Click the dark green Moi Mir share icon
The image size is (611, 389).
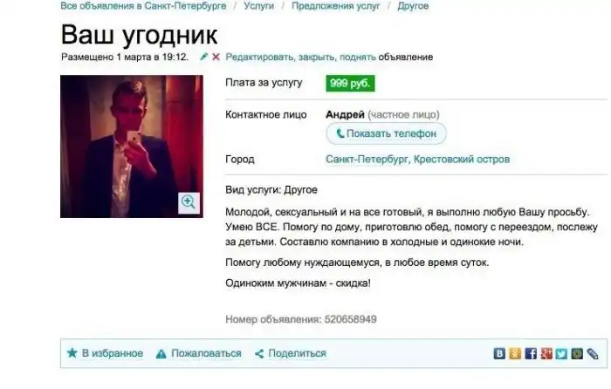pyautogui.click(x=577, y=353)
